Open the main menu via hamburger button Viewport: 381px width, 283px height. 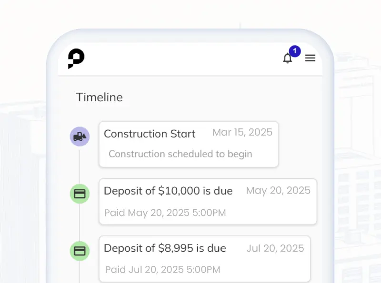[x=310, y=58]
